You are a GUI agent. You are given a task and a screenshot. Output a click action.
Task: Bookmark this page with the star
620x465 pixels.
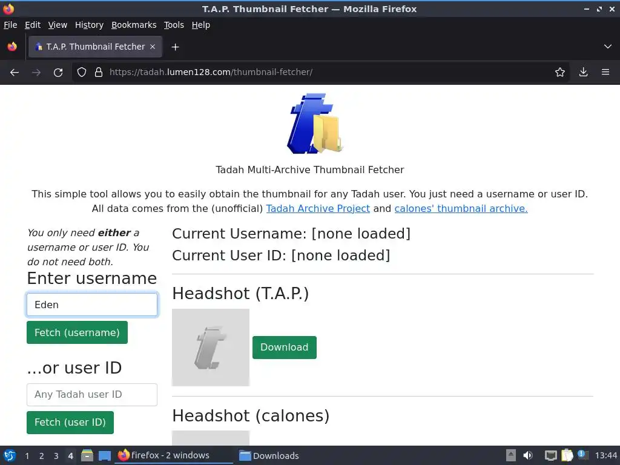560,73
